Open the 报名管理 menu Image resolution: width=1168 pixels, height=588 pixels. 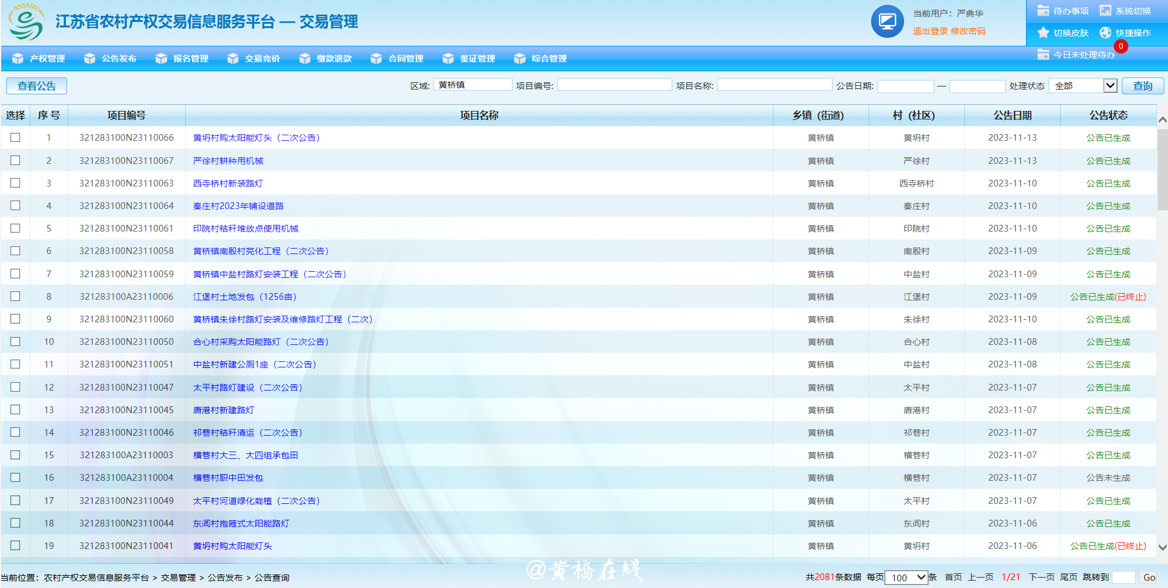pos(191,58)
